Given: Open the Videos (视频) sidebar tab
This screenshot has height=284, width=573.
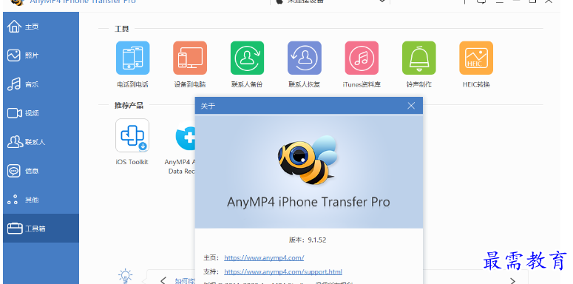Looking at the screenshot, I should tap(41, 113).
